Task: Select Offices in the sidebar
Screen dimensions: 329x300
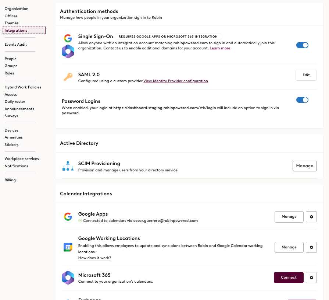Action: [x=11, y=16]
